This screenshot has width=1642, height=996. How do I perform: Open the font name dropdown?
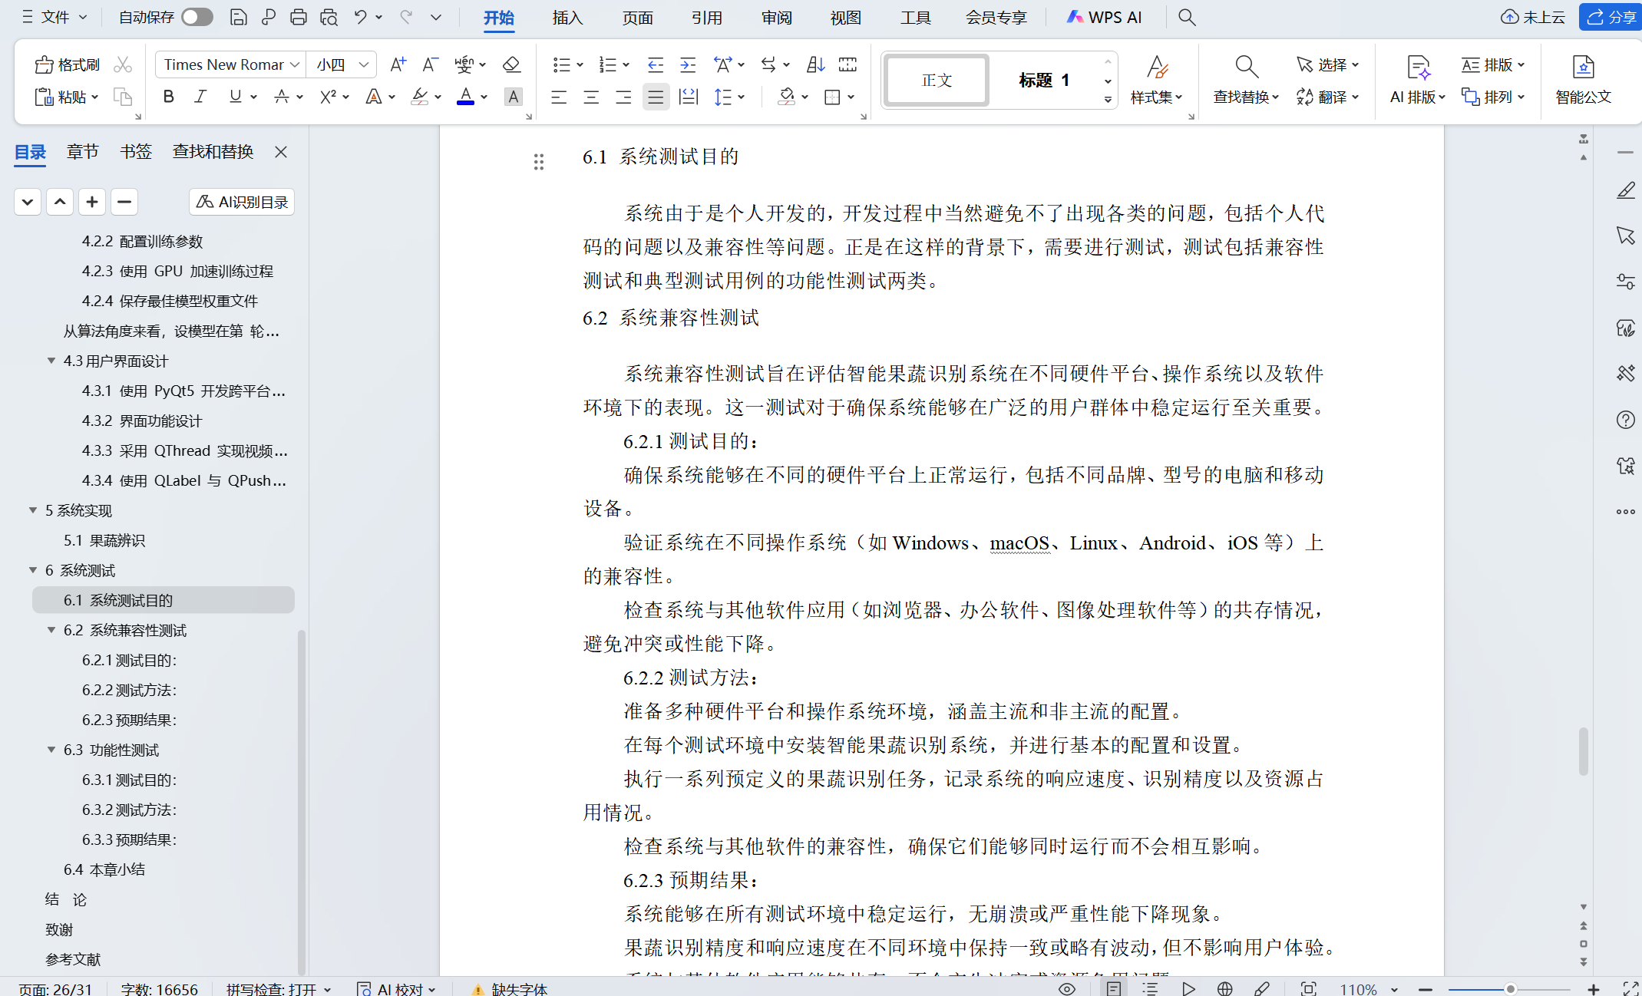tap(295, 64)
